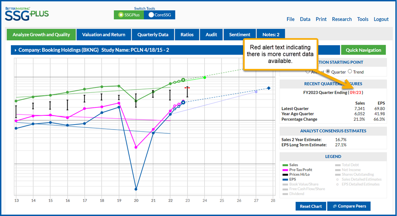Switch to the CoreSSG tool toggle
The image size is (397, 216).
click(160, 15)
